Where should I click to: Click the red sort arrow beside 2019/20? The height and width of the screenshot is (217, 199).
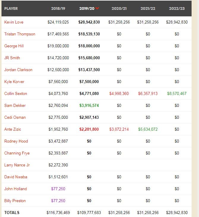click(97, 8)
